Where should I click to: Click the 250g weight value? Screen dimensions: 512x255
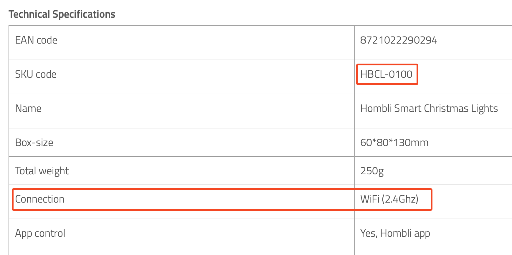click(372, 171)
